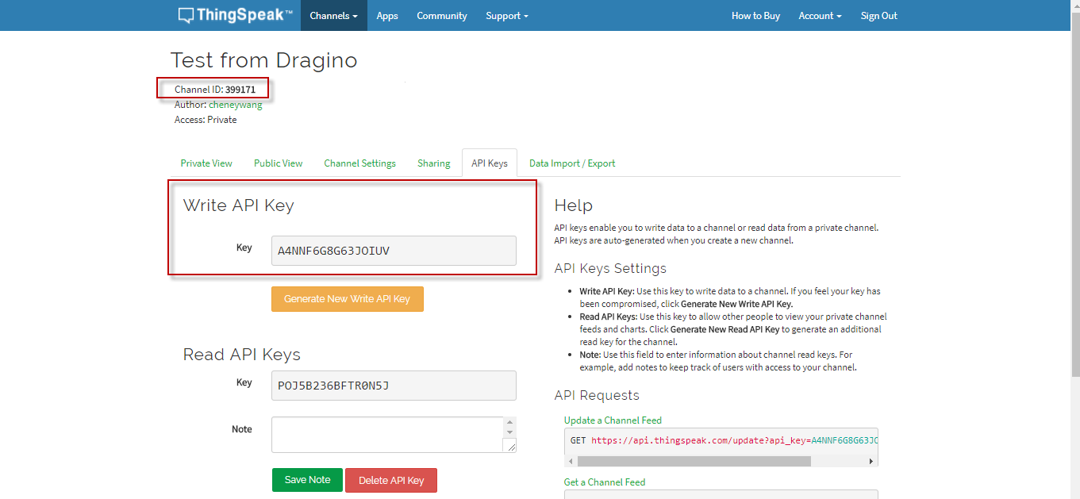This screenshot has height=499, width=1080.
Task: Switch to the Public View tab
Action: tap(279, 163)
